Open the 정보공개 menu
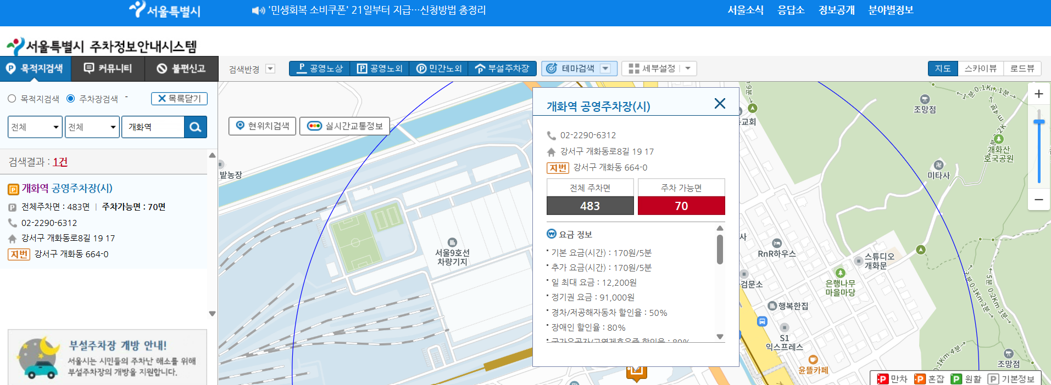Image resolution: width=1051 pixels, height=385 pixels. click(x=837, y=10)
